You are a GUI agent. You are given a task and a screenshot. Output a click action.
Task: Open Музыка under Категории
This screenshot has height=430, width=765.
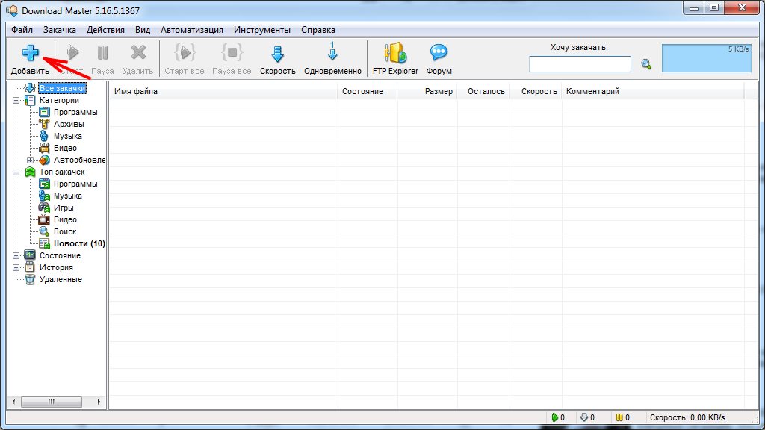(x=68, y=136)
